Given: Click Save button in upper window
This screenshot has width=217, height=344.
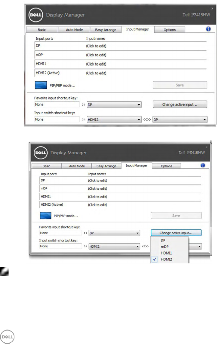Looking at the screenshot, I should tap(180, 85).
